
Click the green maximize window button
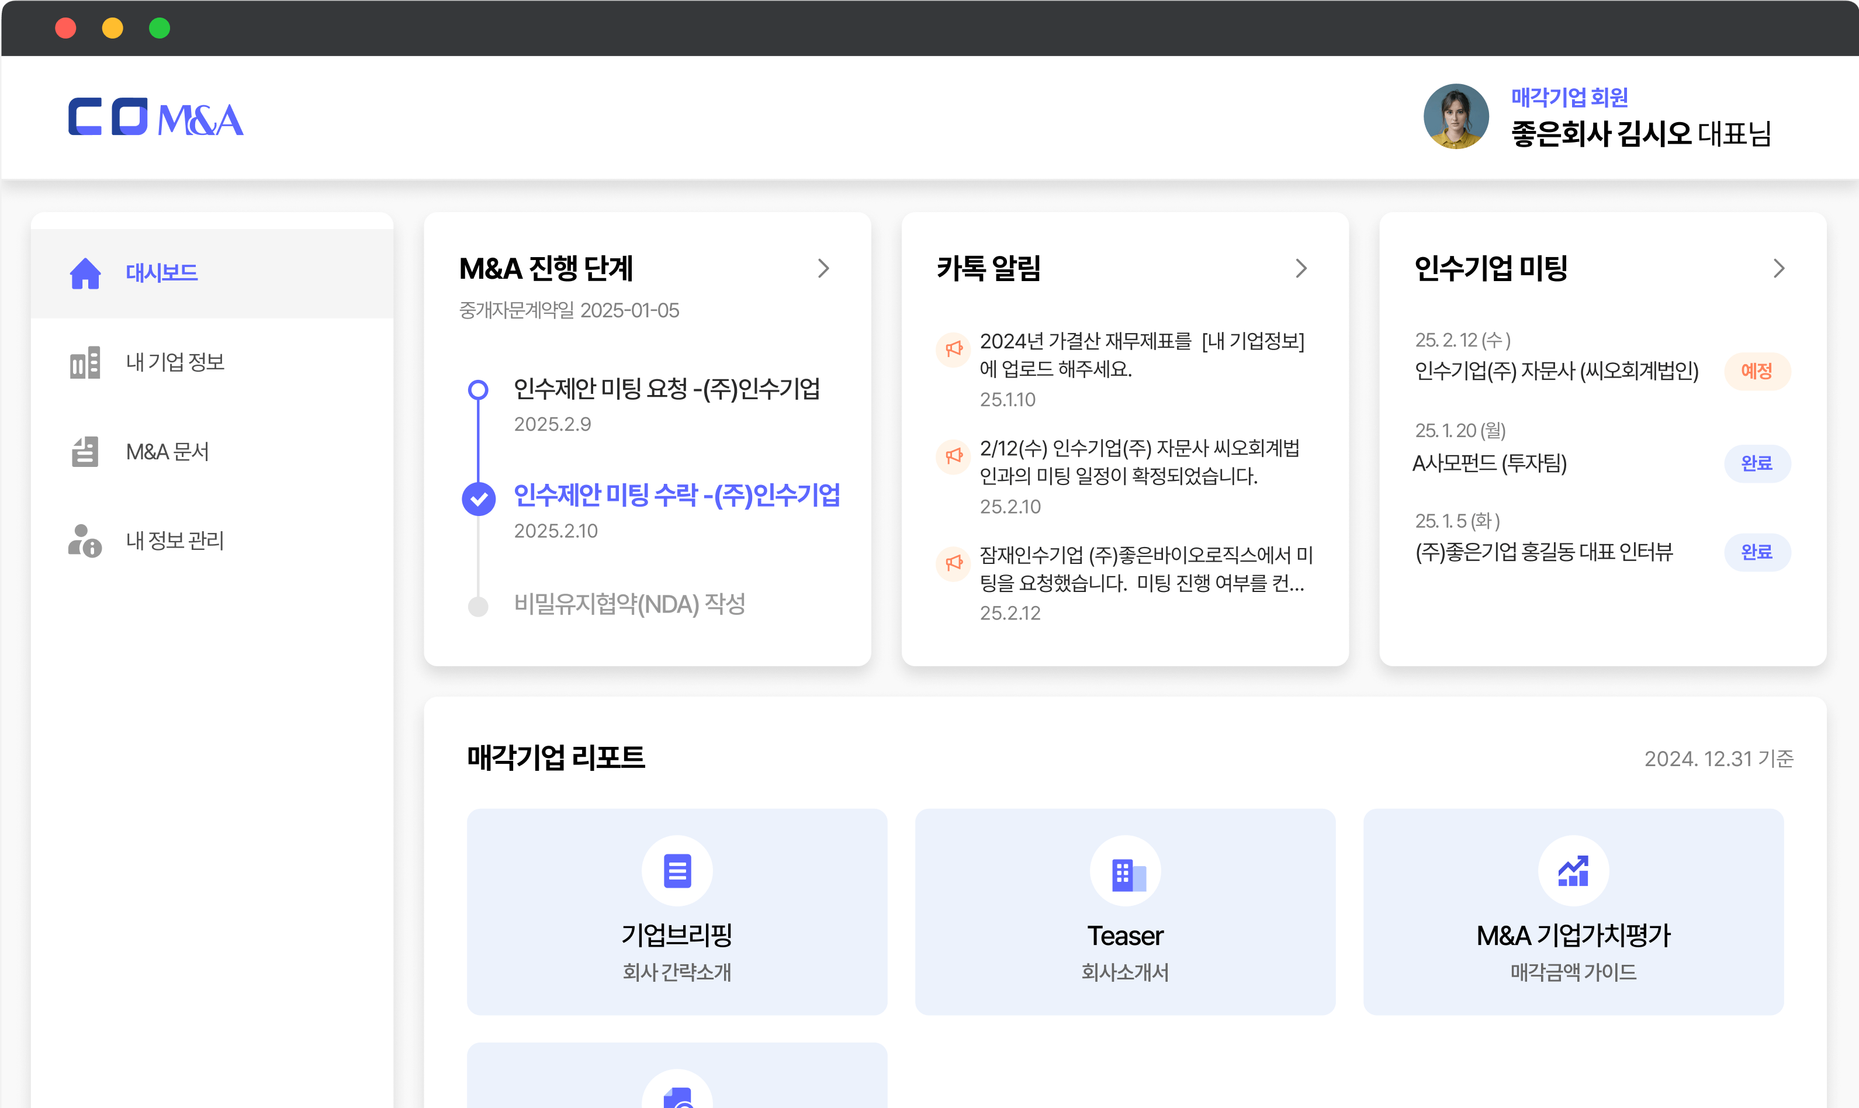160,29
